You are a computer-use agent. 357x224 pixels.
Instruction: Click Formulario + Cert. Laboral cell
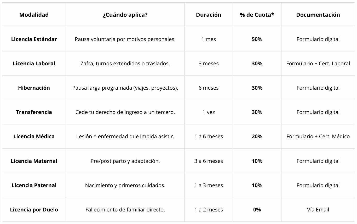coord(318,64)
